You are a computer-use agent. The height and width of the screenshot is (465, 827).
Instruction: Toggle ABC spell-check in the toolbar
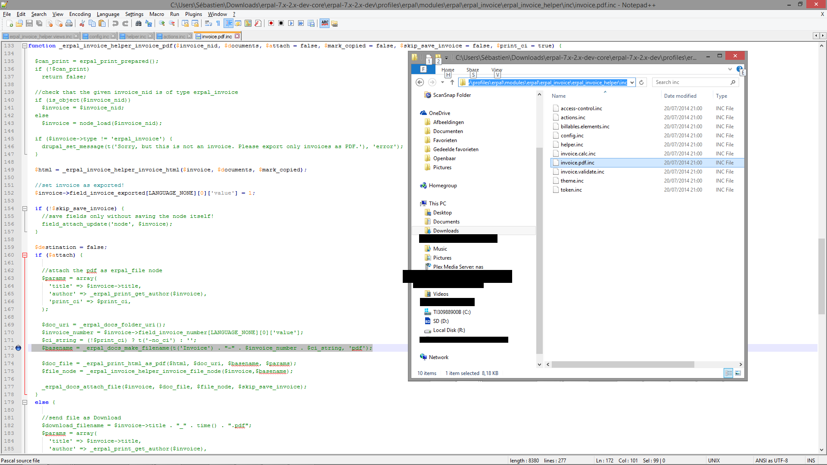pos(324,23)
